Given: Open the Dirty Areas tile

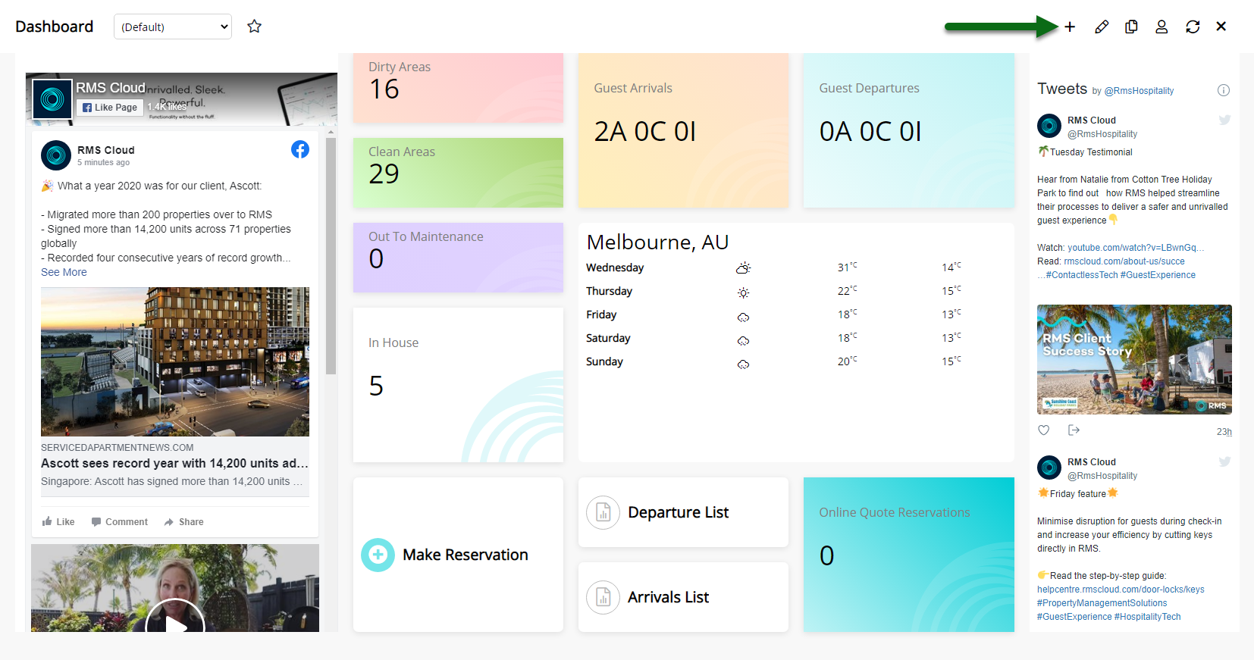Looking at the screenshot, I should (x=458, y=88).
